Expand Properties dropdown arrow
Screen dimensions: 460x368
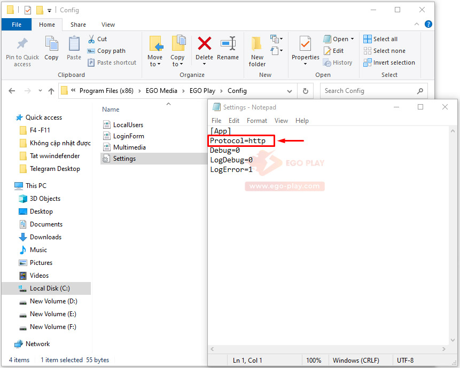tap(305, 64)
